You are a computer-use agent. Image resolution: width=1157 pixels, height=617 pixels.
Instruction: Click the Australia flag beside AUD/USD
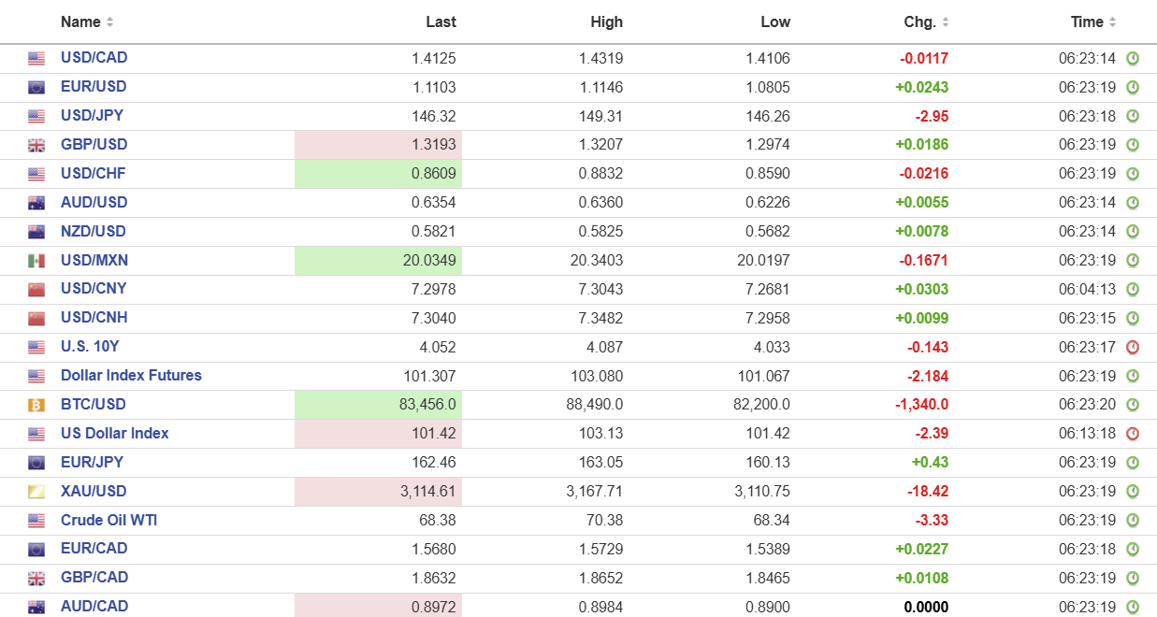(x=36, y=203)
